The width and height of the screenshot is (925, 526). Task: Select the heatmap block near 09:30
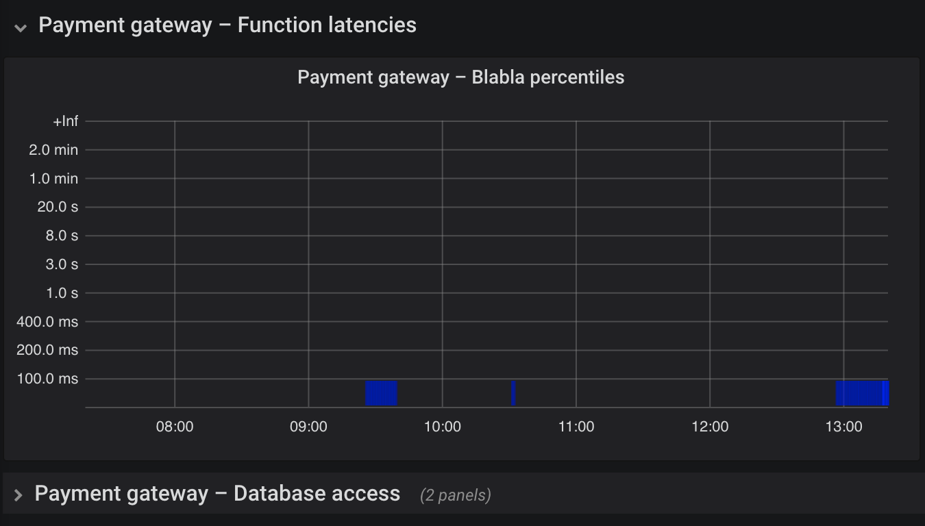pyautogui.click(x=381, y=393)
